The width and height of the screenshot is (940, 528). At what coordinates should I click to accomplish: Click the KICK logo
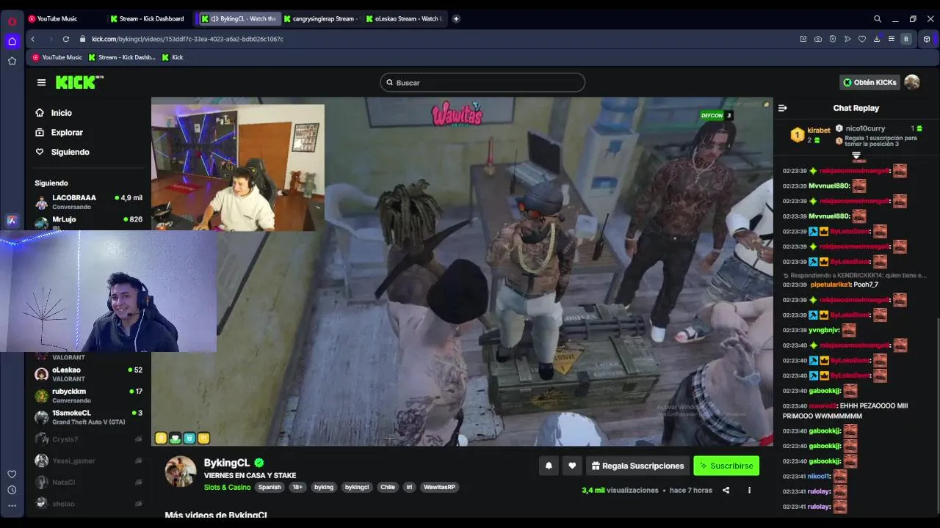click(79, 82)
